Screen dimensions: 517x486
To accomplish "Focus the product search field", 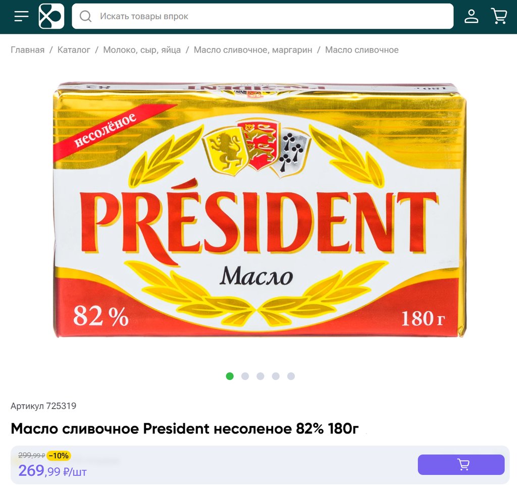I will tap(263, 16).
